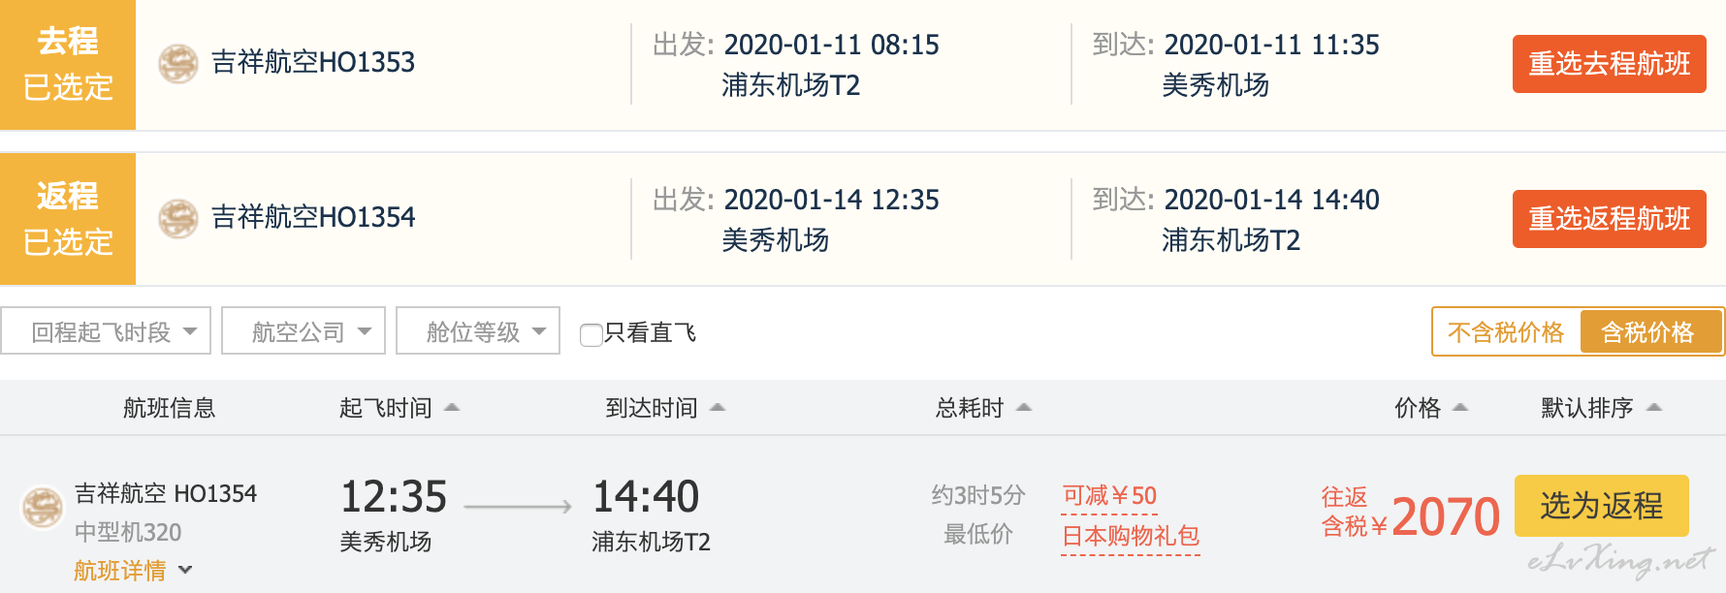The height and width of the screenshot is (593, 1726).
Task: Open the 日本购物礼包 offer link
Action: 1131,536
